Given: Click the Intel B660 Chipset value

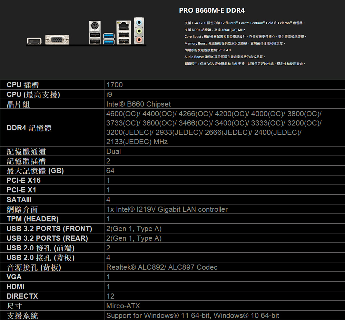Looking at the screenshot, I should [x=139, y=104].
